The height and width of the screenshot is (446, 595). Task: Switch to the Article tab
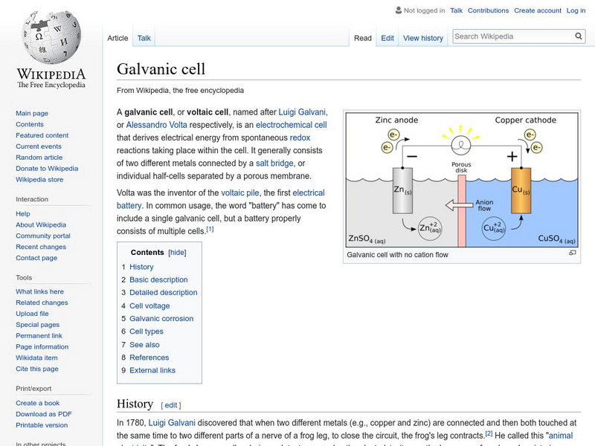click(x=118, y=38)
